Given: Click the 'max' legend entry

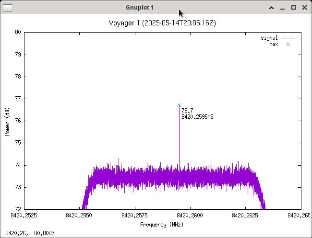Looking at the screenshot, I should point(274,44).
